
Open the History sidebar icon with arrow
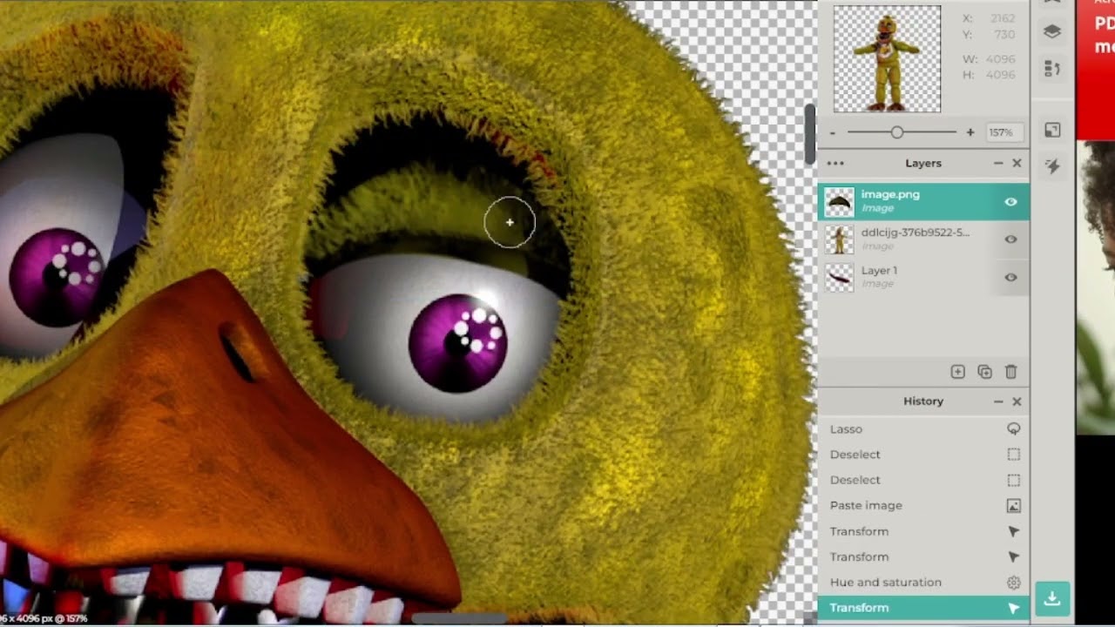click(1052, 69)
